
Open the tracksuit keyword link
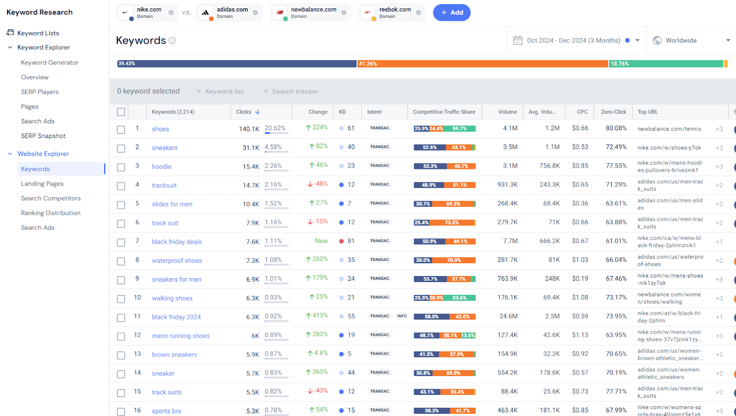[x=164, y=185]
